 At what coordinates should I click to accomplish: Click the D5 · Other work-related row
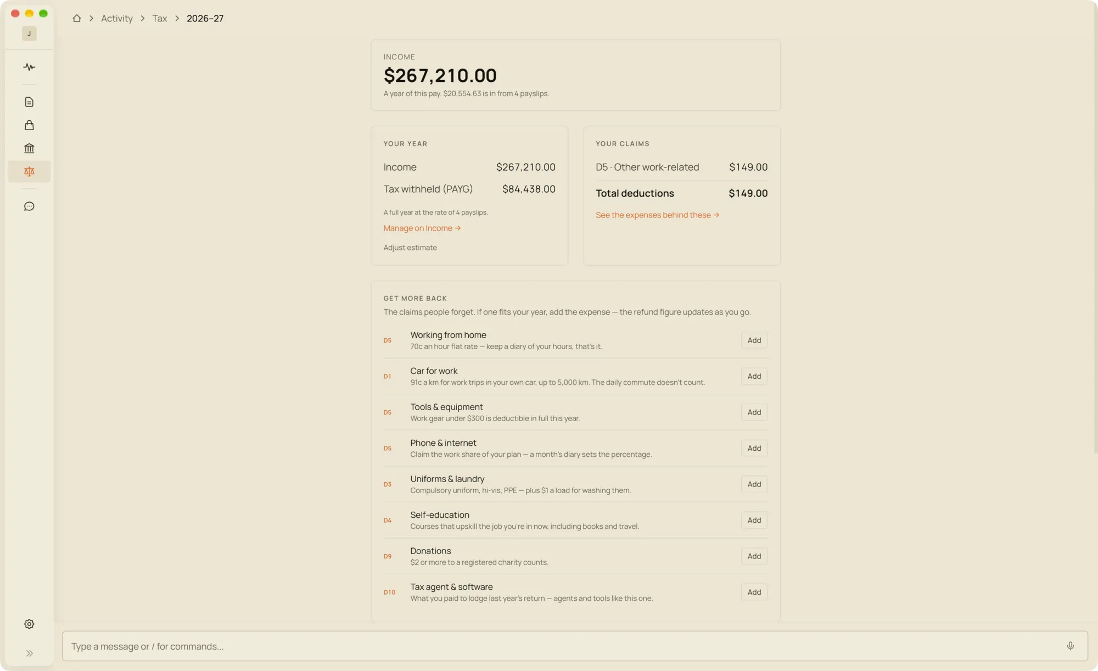(x=681, y=167)
